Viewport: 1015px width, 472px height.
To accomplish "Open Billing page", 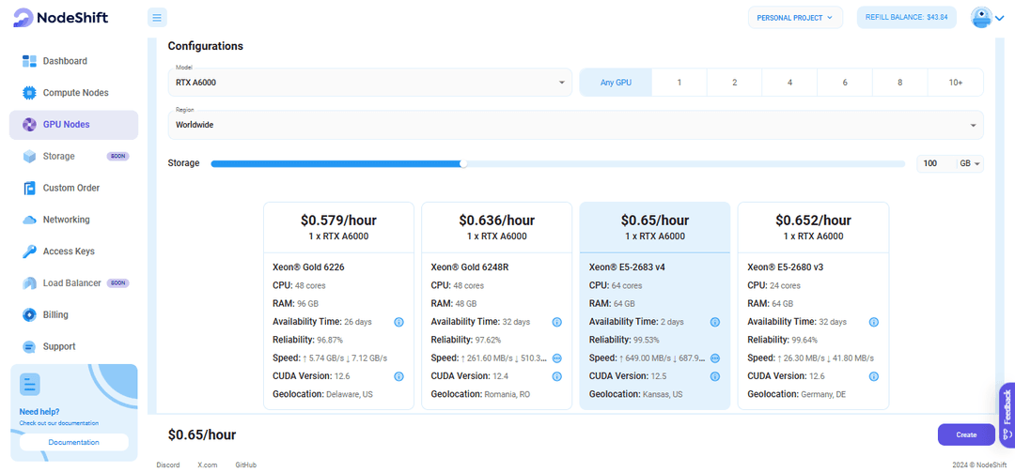I will pyautogui.click(x=73, y=314).
